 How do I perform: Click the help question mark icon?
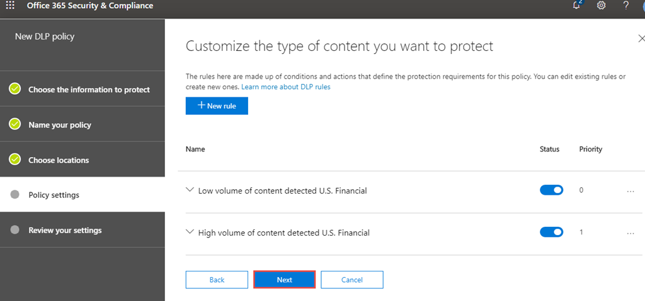625,6
